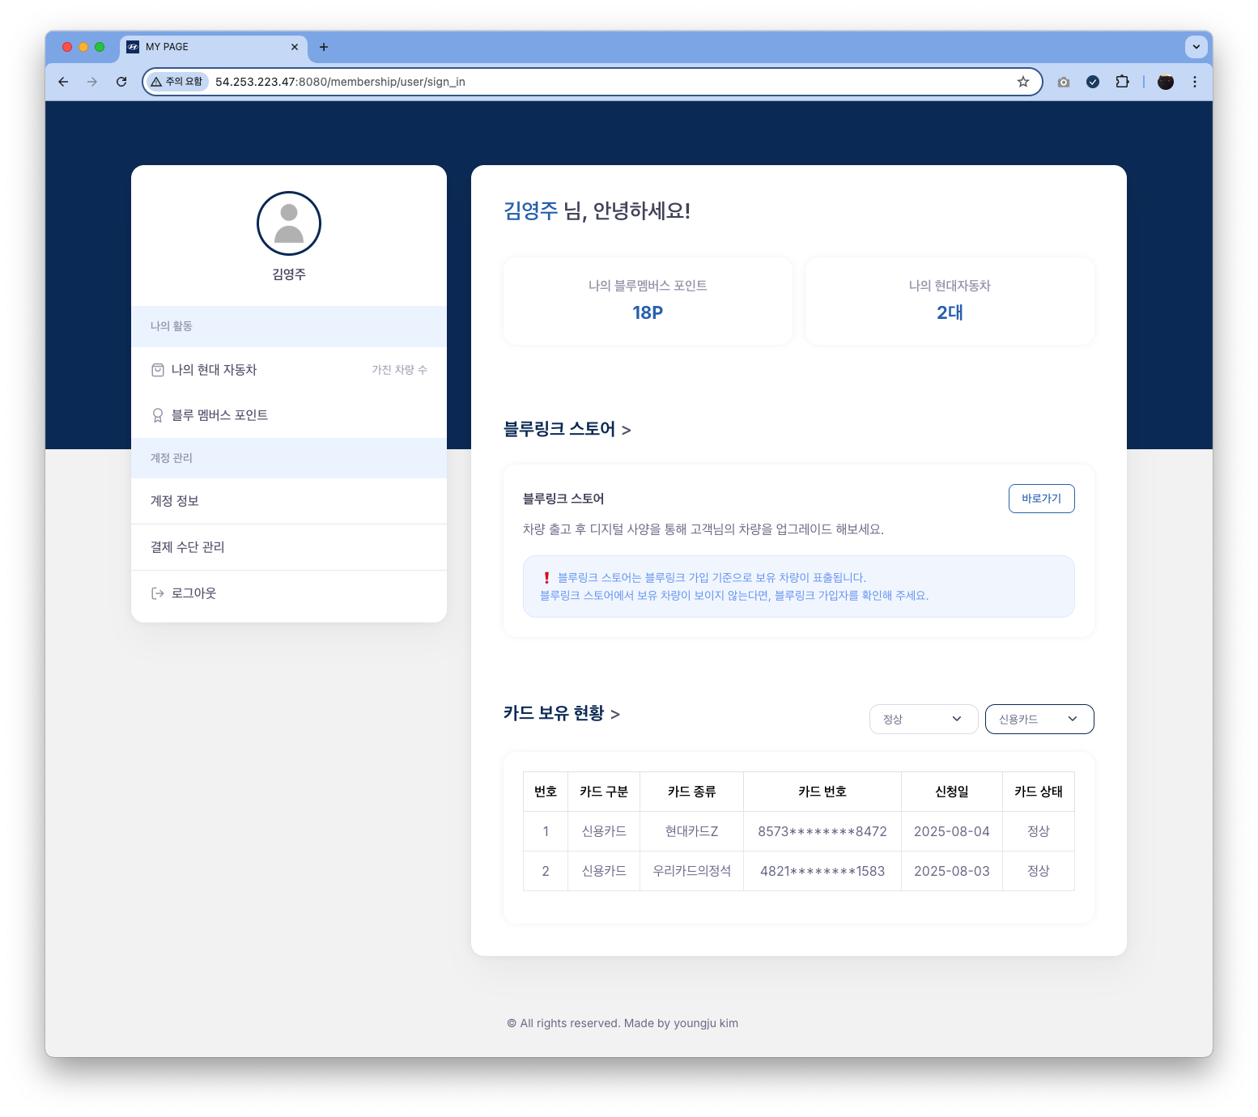Screen dimensions: 1258x1117
Task: Click the user profile avatar image
Action: pos(289,223)
